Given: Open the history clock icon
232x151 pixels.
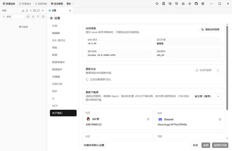Looking at the screenshot, I should point(177,4).
